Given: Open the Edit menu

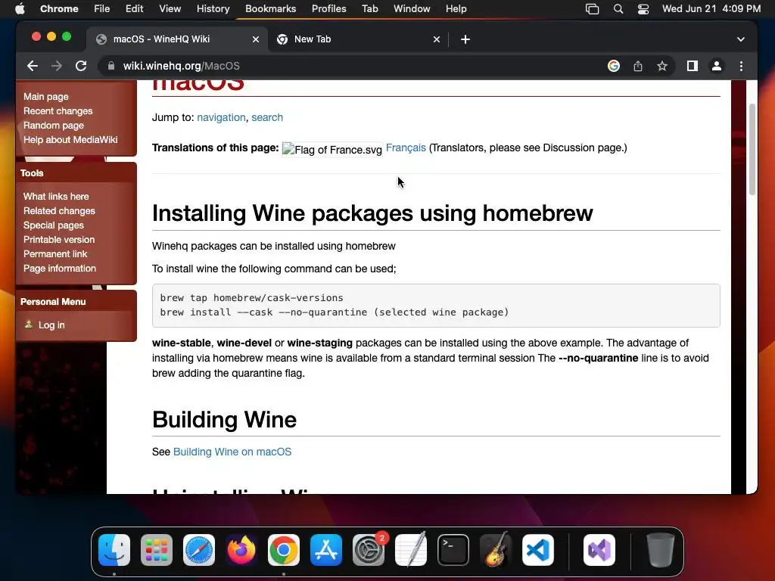Looking at the screenshot, I should coord(134,9).
